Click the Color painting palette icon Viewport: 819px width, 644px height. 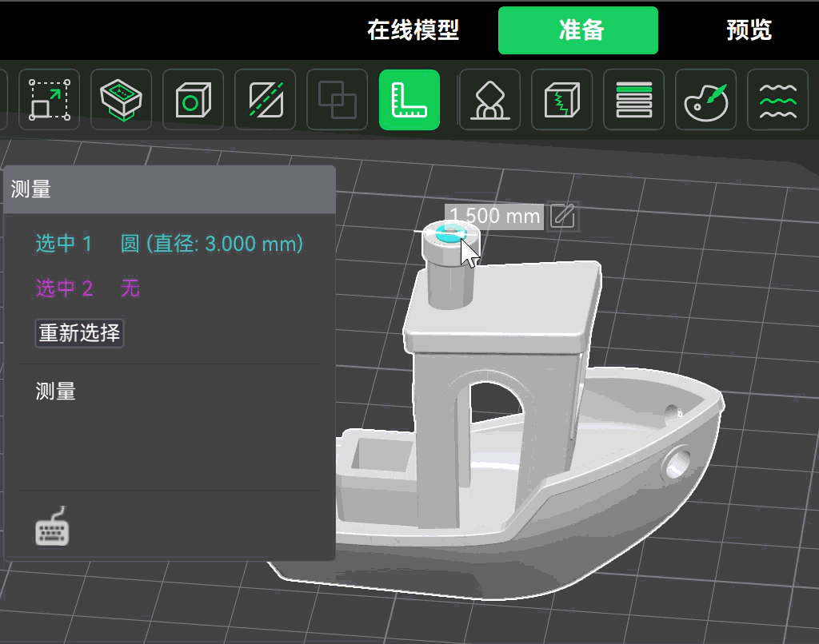(x=705, y=100)
